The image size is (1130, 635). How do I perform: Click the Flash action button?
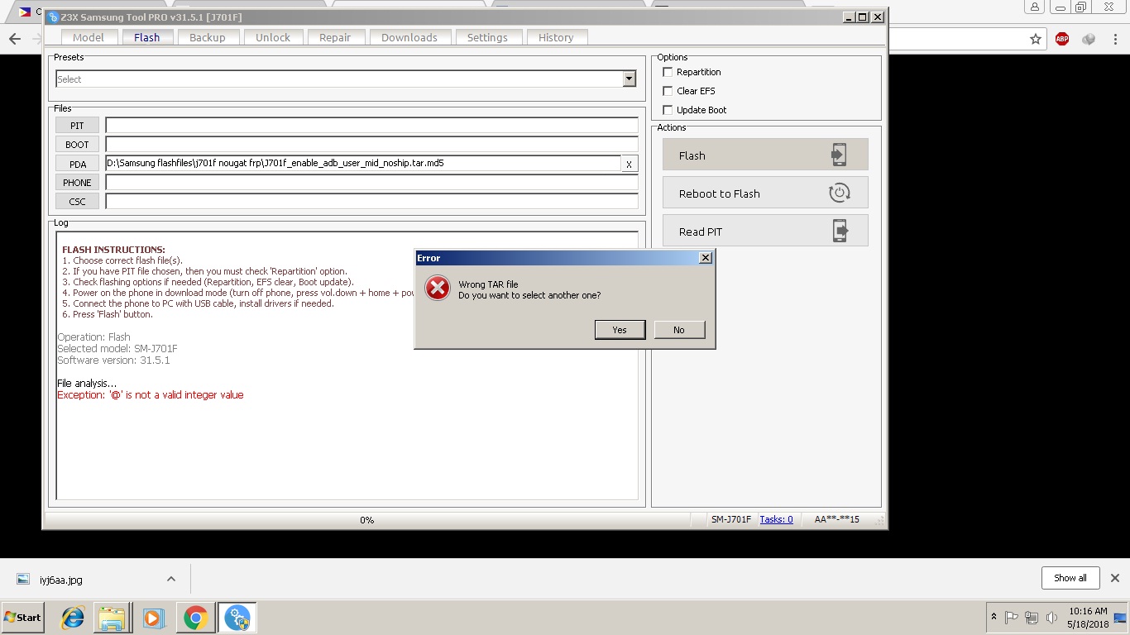[765, 155]
